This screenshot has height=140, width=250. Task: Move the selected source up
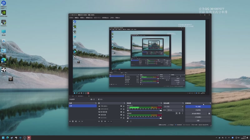tap(108, 121)
